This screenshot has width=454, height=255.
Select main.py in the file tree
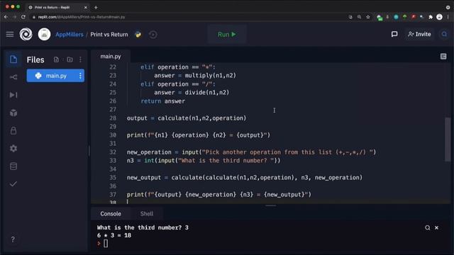coord(55,76)
